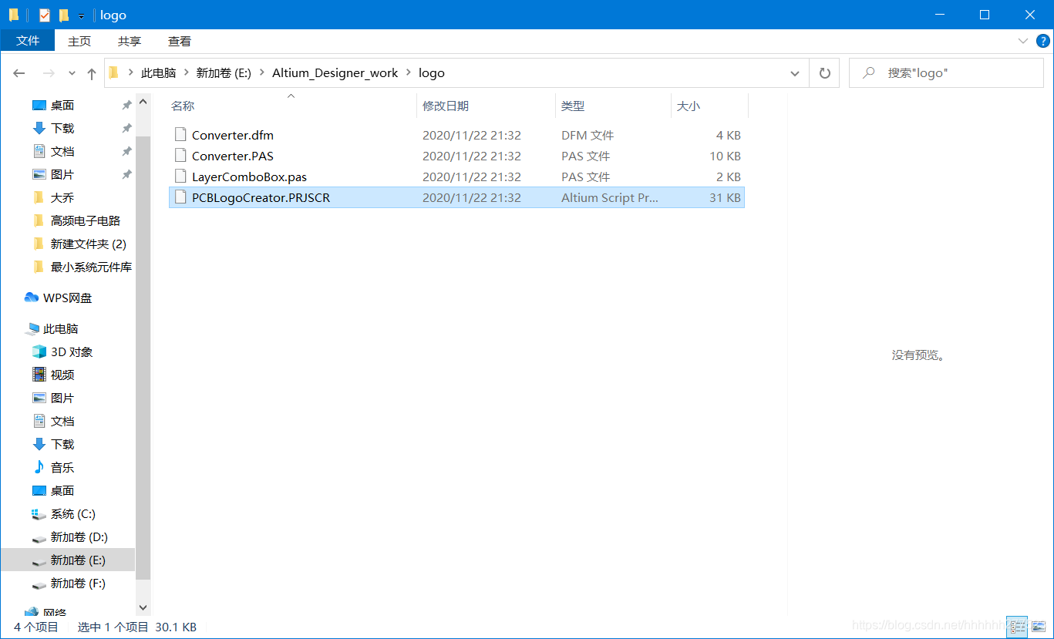The height and width of the screenshot is (639, 1054).
Task: Open 高频电子电路 folder in quick access
Action: pos(86,220)
